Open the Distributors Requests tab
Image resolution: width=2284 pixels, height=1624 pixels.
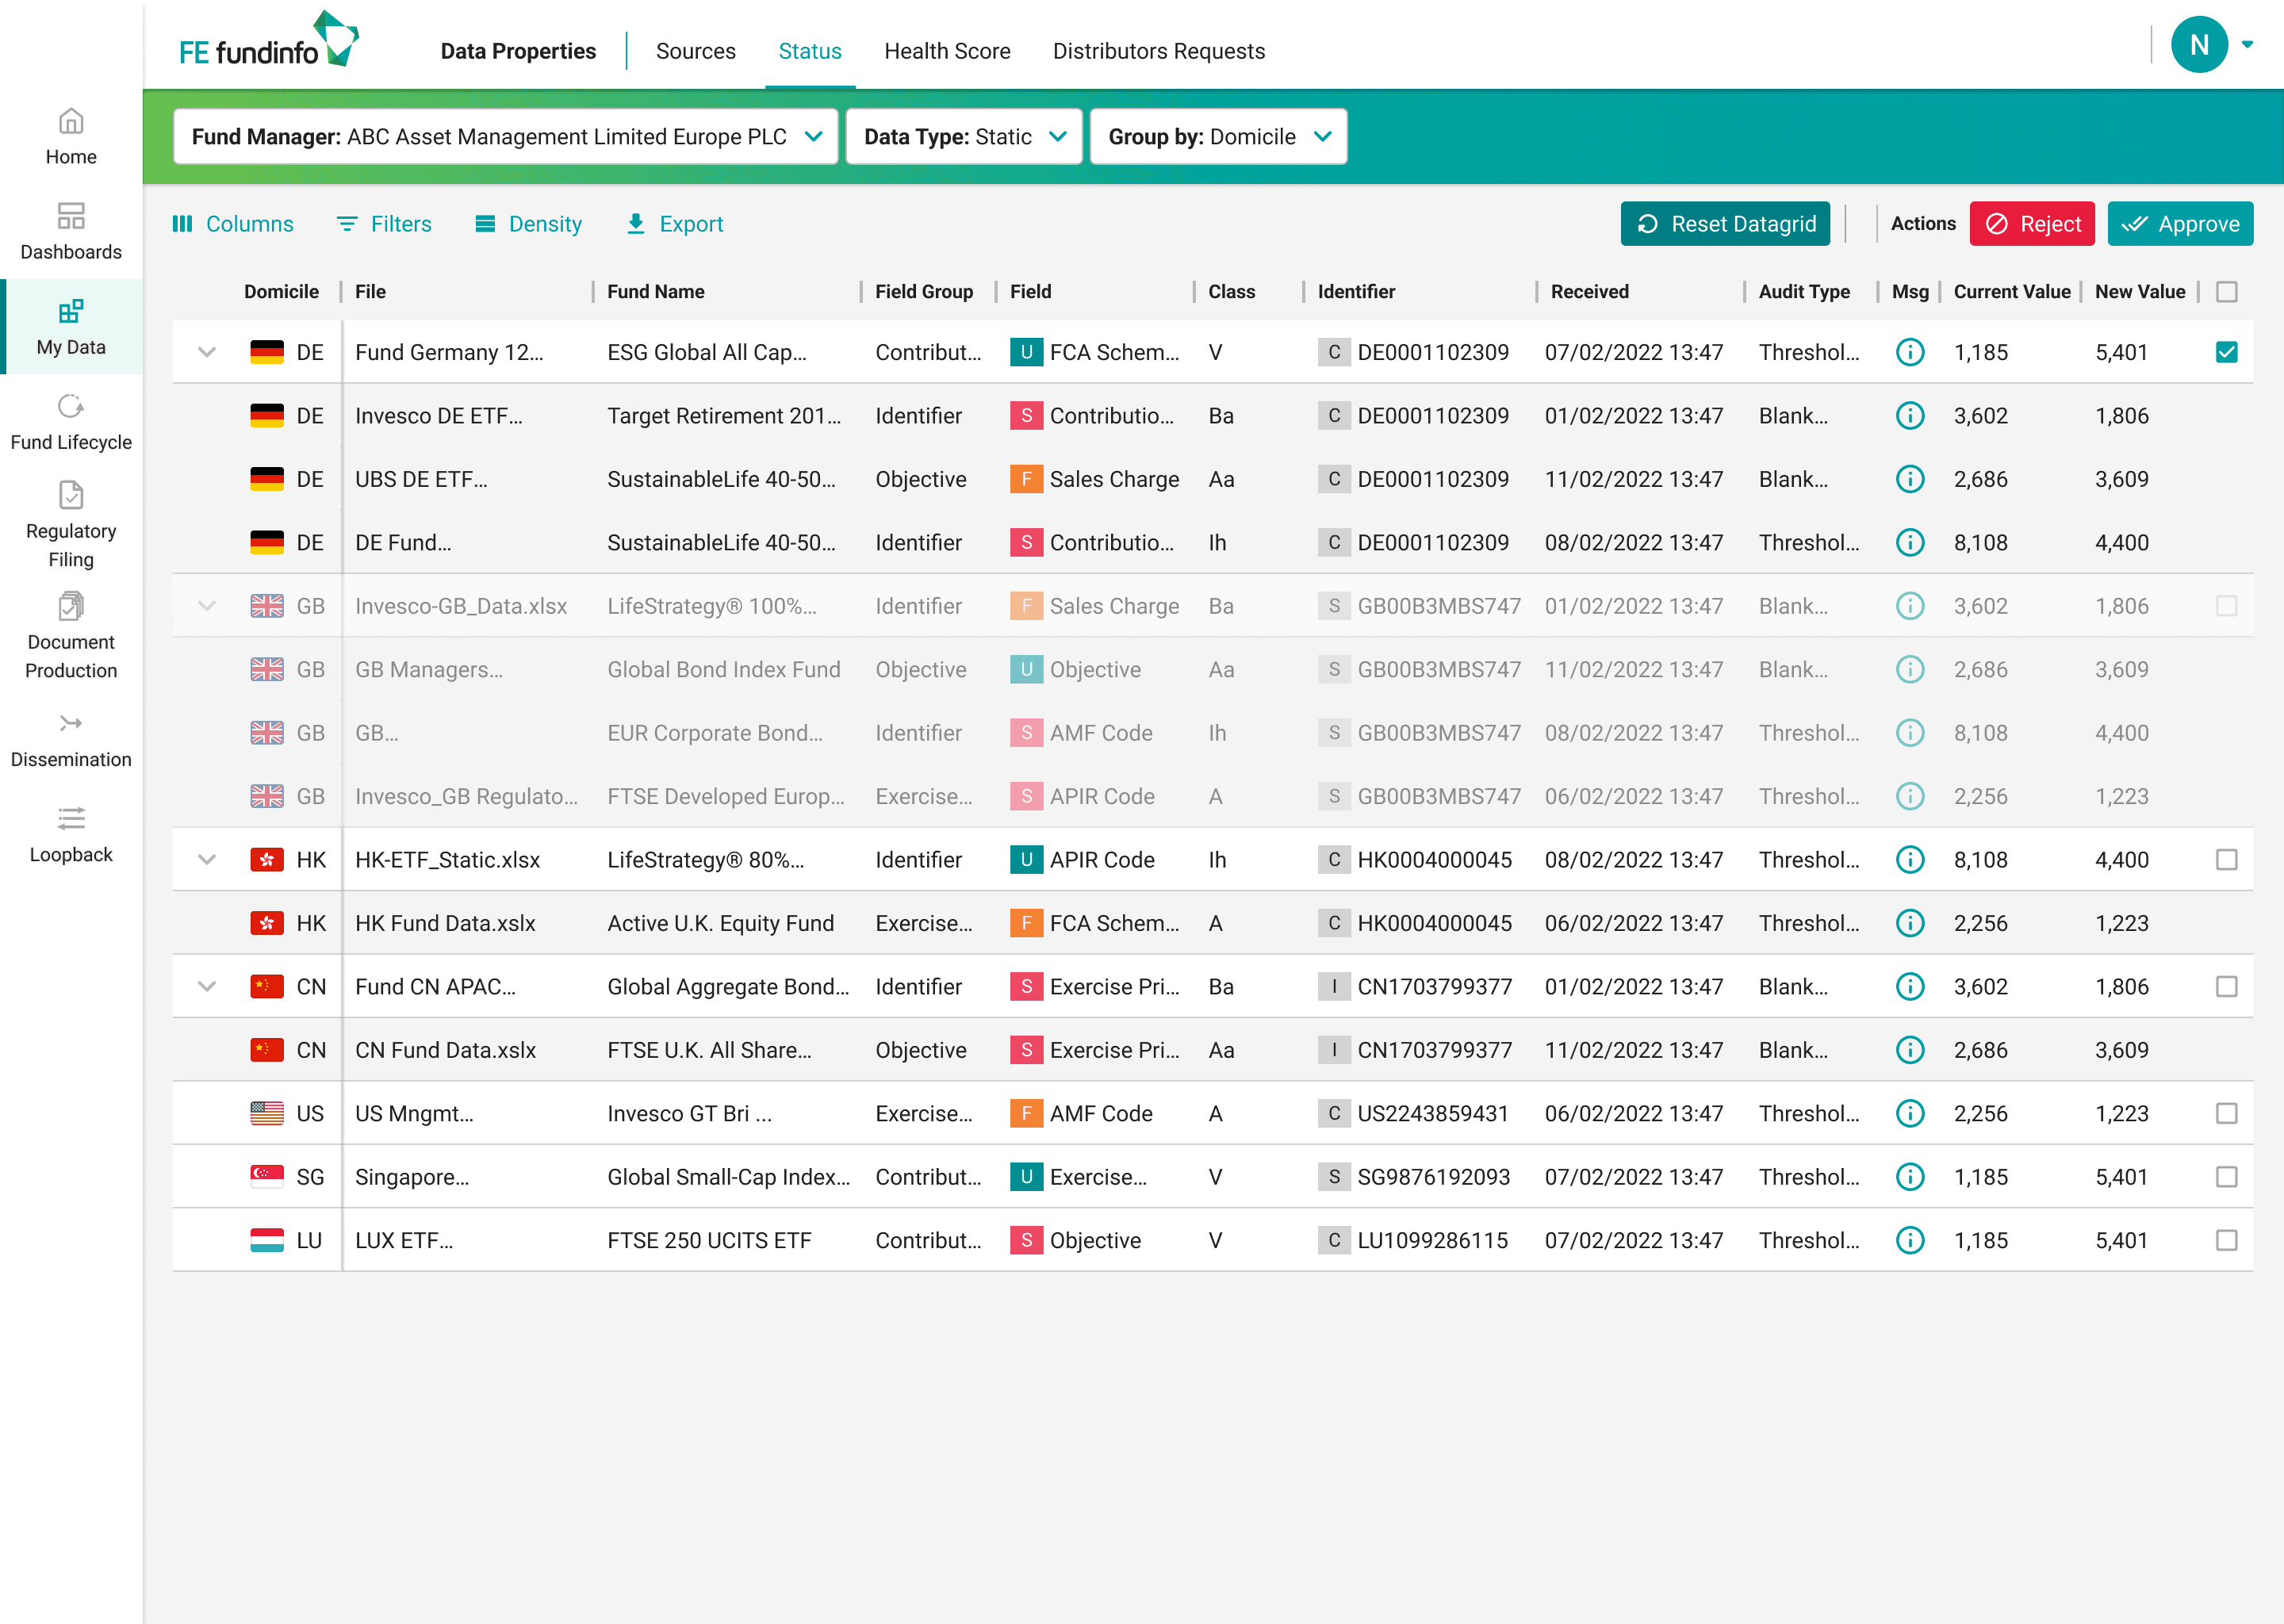pyautogui.click(x=1158, y=51)
